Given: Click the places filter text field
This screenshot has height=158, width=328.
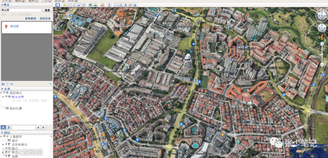Looking at the screenshot, I should pyautogui.click(x=24, y=127).
